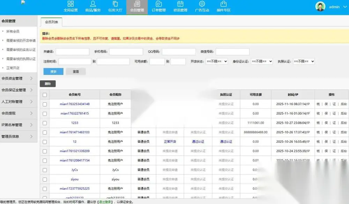Click the 微信号码 input field
349x204 pixels.
(x=232, y=52)
